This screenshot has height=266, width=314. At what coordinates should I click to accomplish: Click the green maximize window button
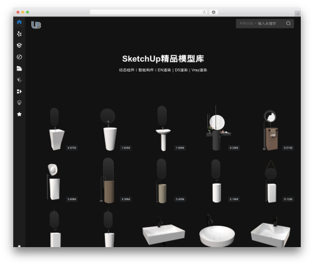pos(28,13)
